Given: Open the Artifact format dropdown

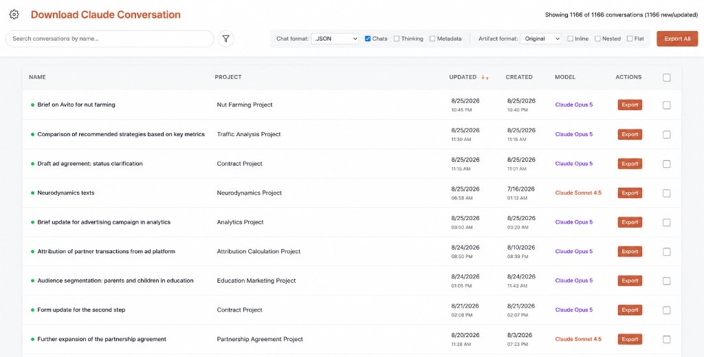Looking at the screenshot, I should (540, 39).
